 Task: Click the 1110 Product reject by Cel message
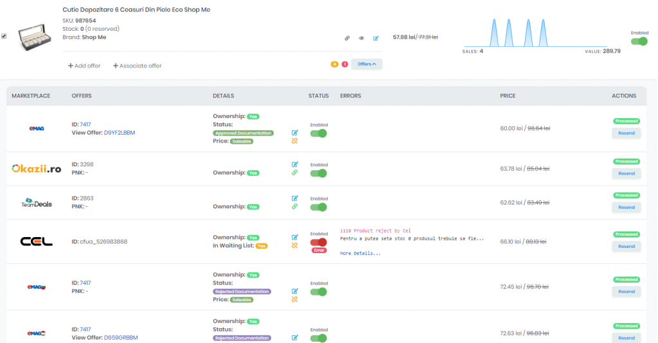point(375,231)
